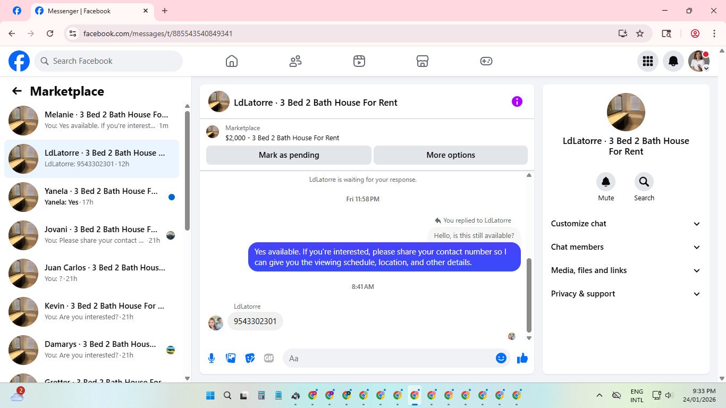The image size is (726, 408).
Task: Open the Windows Start button
Action: tap(210, 395)
